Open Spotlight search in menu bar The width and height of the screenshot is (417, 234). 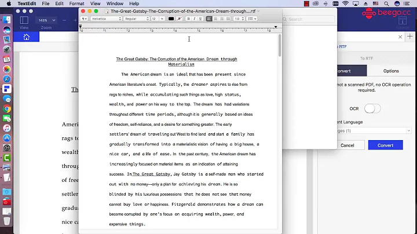(x=386, y=3)
